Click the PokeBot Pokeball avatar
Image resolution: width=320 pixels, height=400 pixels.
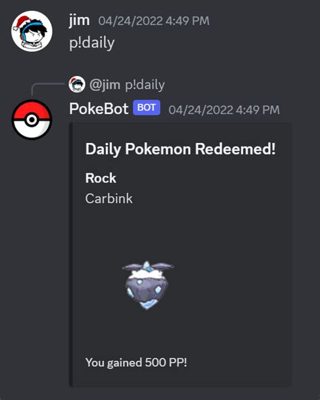click(x=32, y=119)
